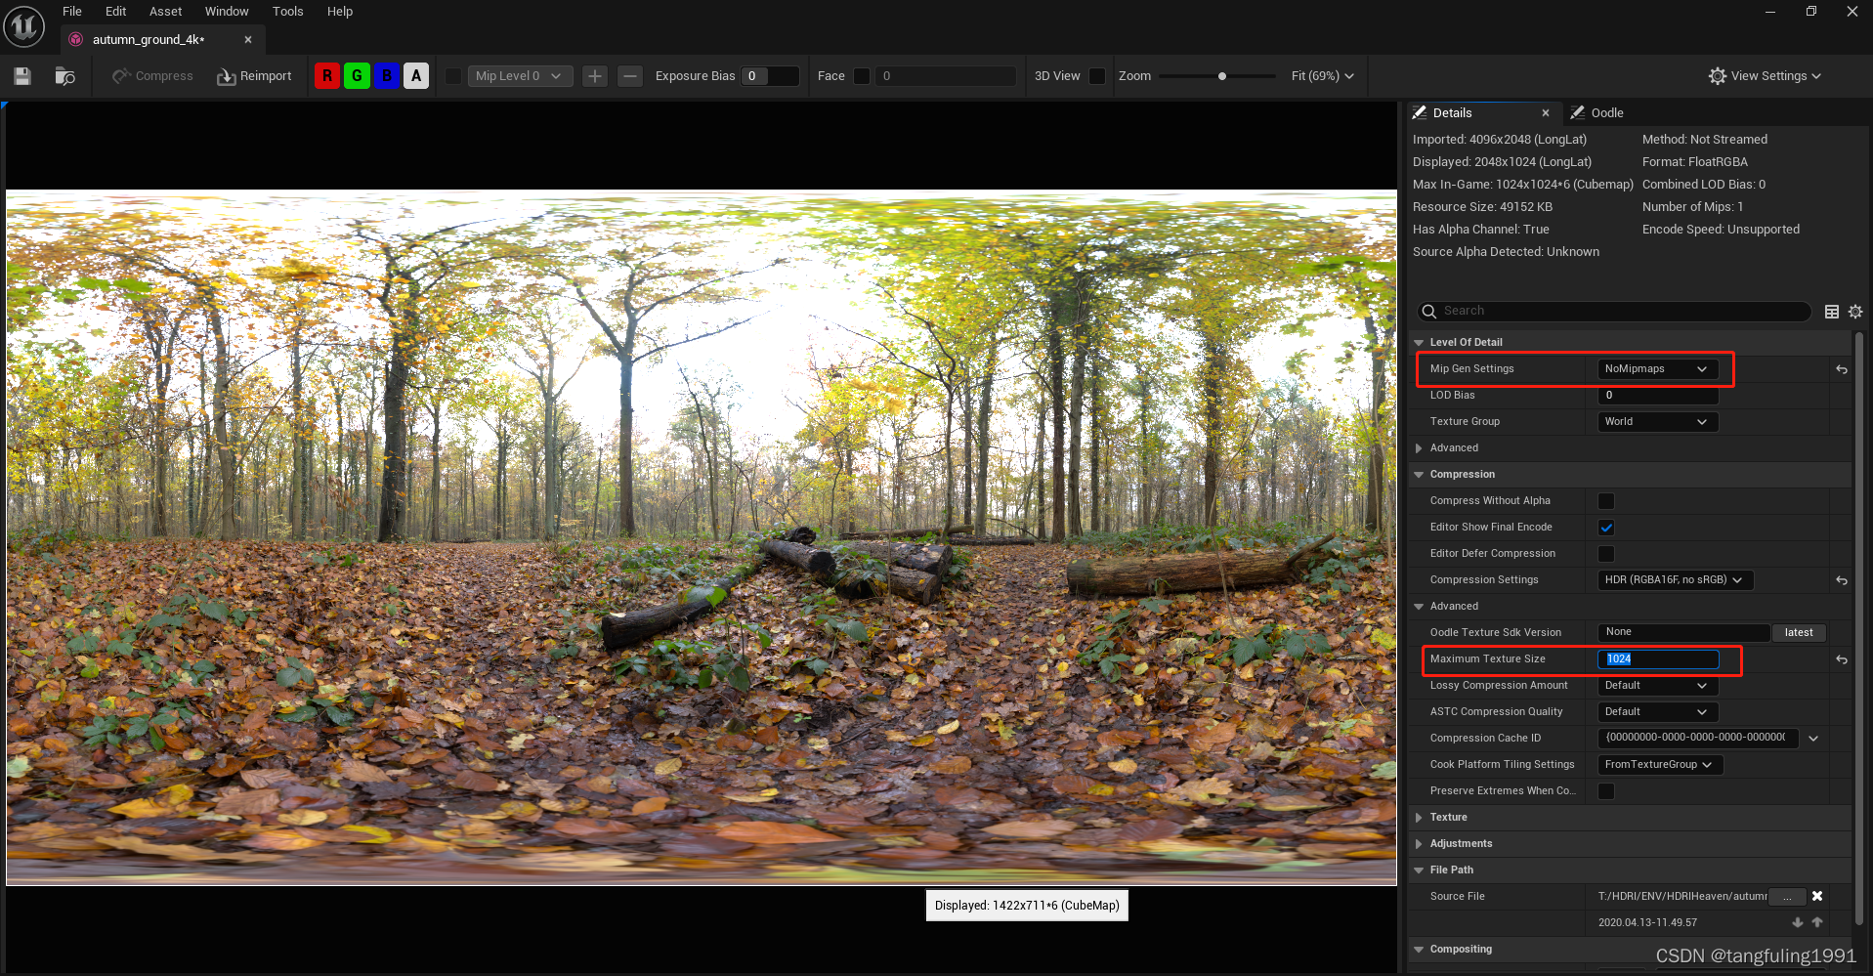Collapse the Compression section
Viewport: 1873px width, 976px height.
1419,475
